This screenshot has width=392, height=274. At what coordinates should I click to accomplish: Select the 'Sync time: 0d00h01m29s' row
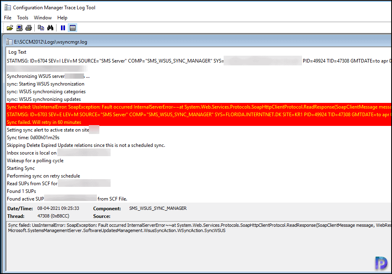click(x=199, y=138)
